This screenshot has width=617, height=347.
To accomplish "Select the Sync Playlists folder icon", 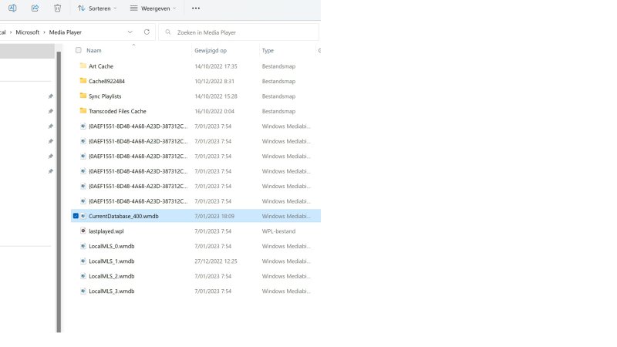I will point(83,96).
